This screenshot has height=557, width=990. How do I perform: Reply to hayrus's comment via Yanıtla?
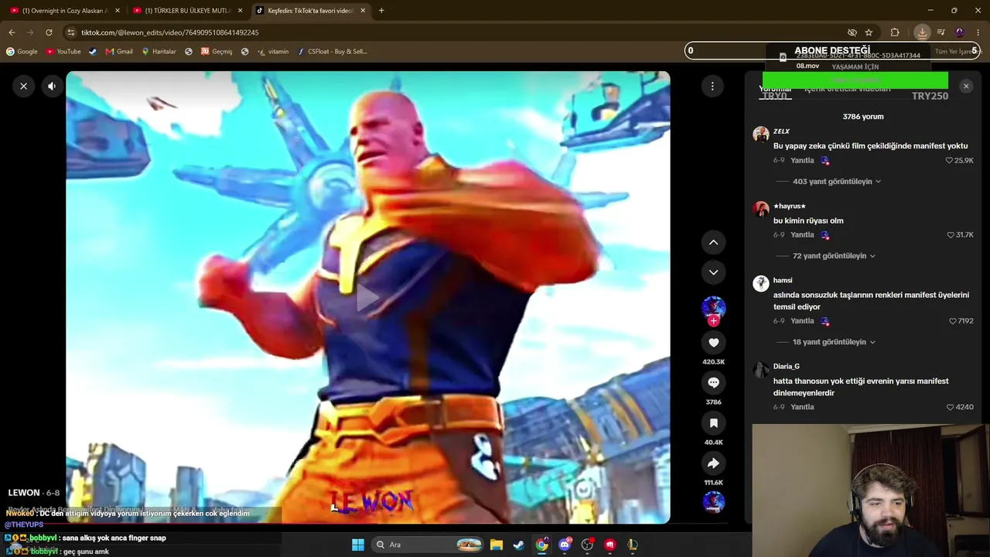coord(802,235)
